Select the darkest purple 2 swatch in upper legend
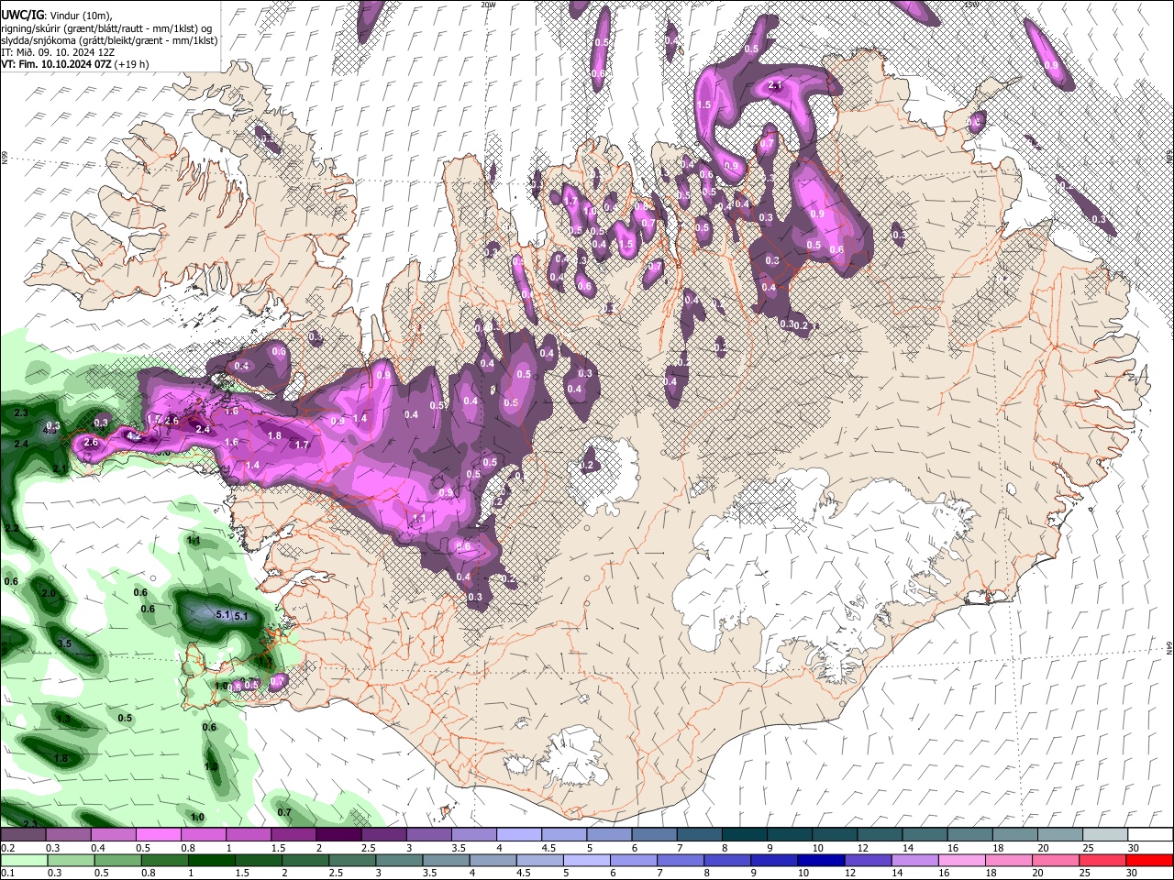This screenshot has height=880, width=1174. [338, 835]
